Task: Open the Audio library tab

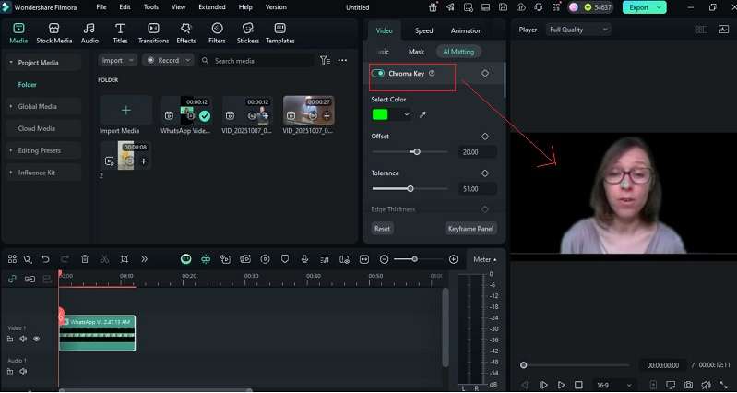Action: tap(89, 33)
